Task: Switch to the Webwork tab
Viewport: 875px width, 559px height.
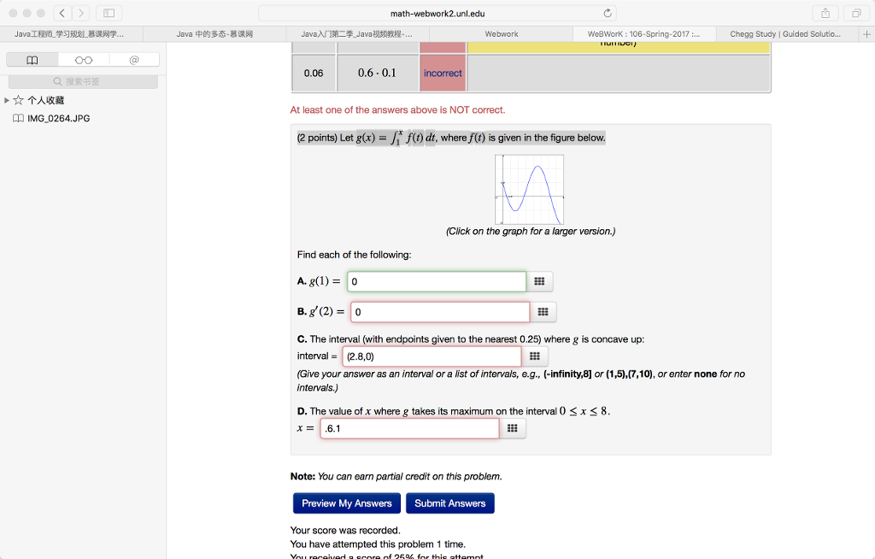Action: 501,33
